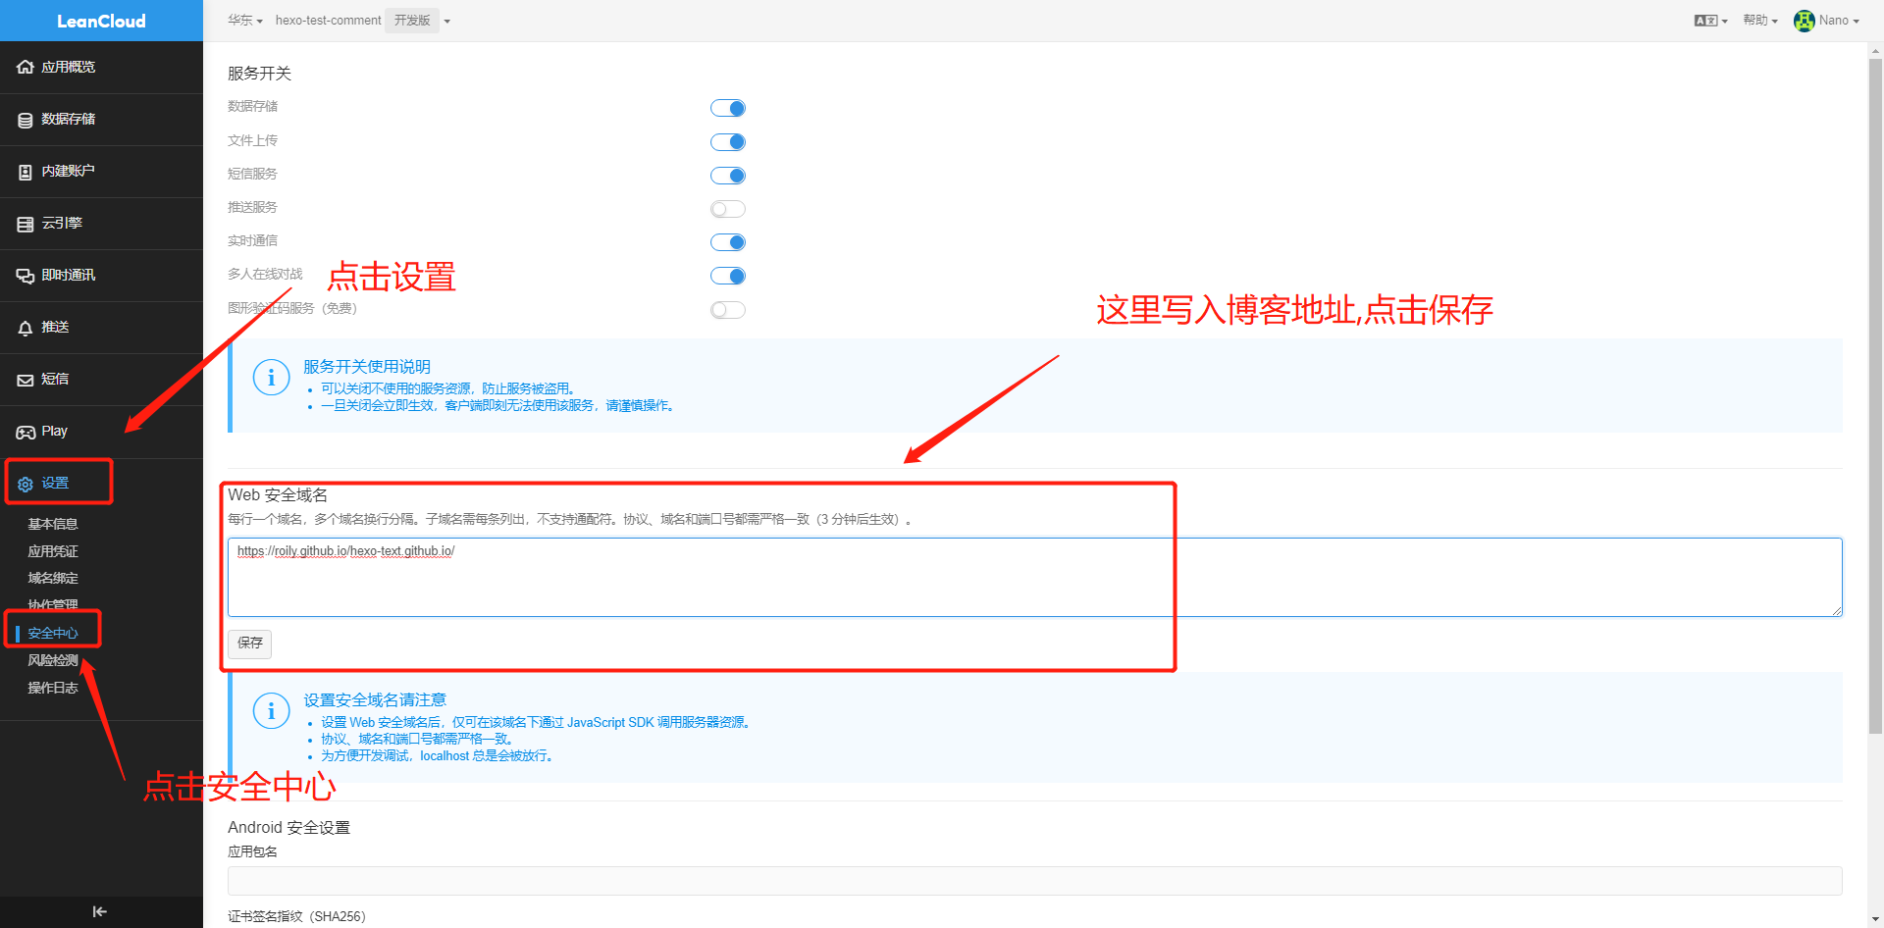Click the LeanCloud logo
The width and height of the screenshot is (1884, 928).
pyautogui.click(x=101, y=21)
